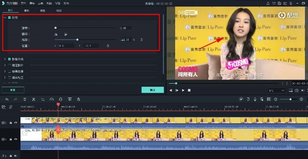Switch to the 颜色 tab

click(43, 10)
